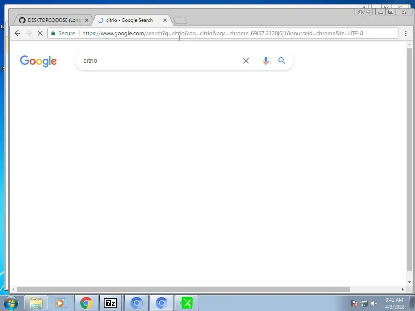The height and width of the screenshot is (311, 415).
Task: Click the forward navigation arrow
Action: click(x=29, y=33)
